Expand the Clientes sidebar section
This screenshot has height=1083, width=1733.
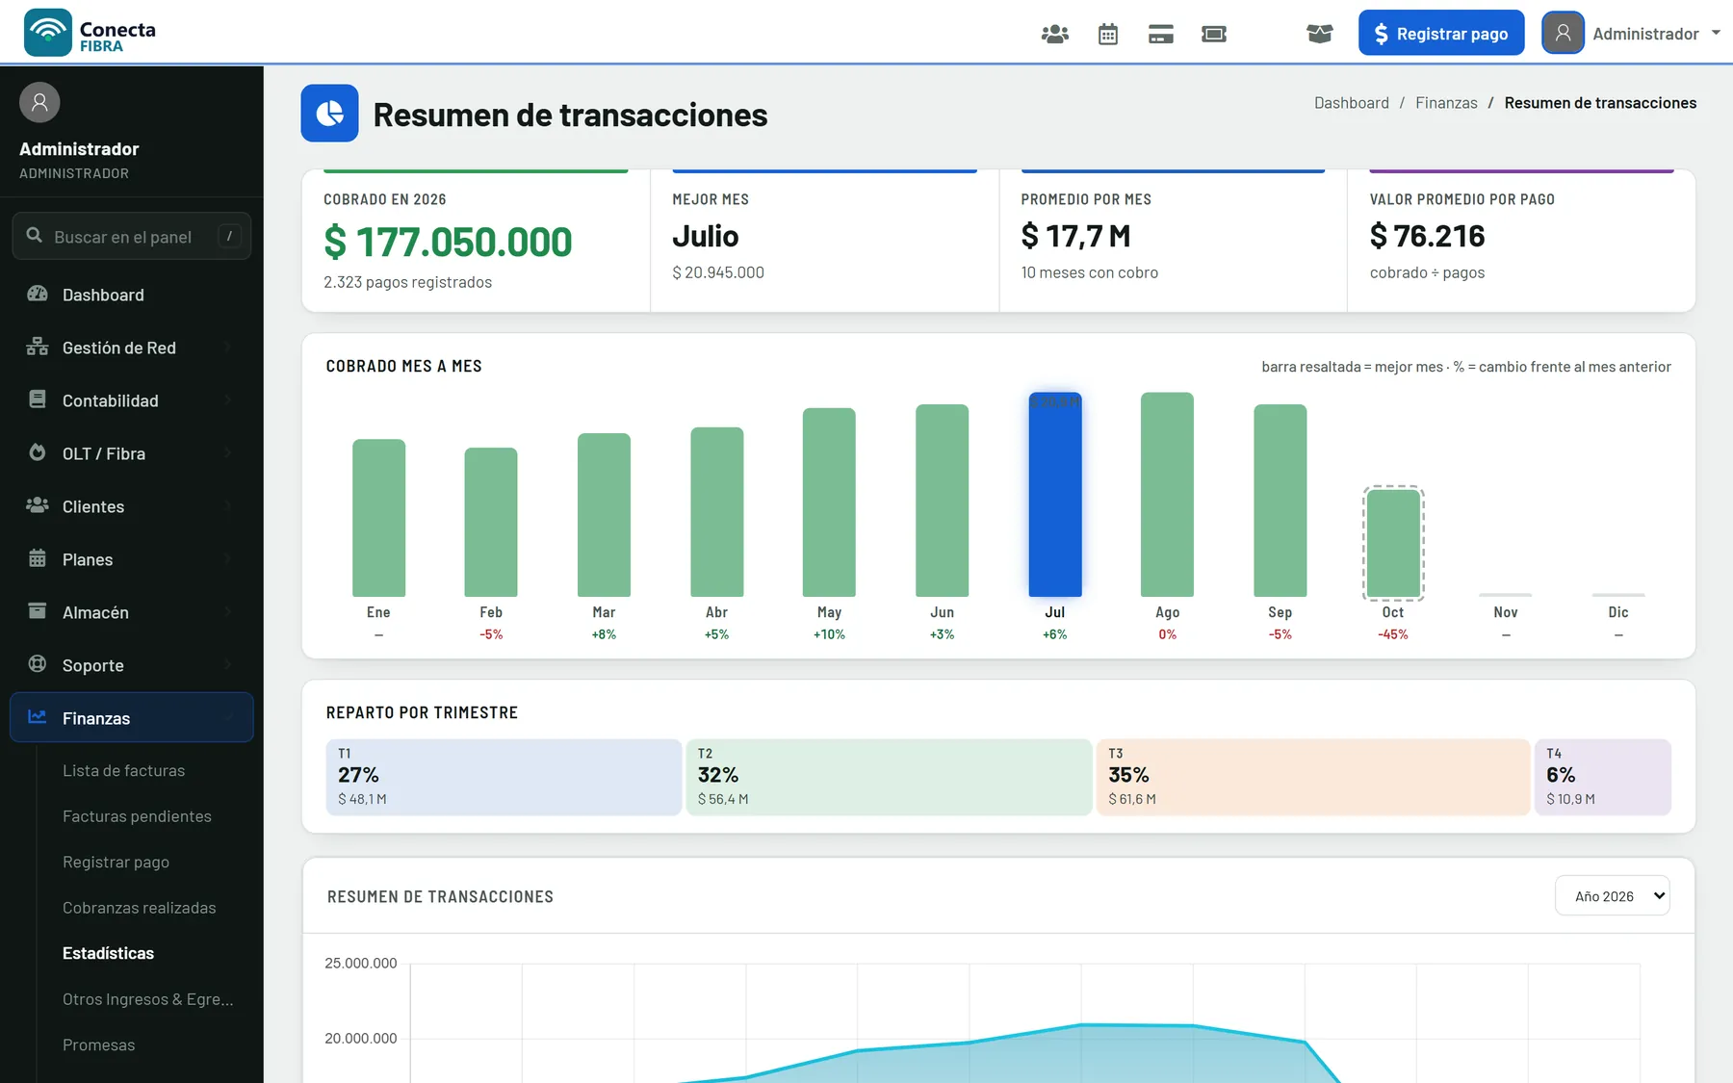(x=132, y=506)
